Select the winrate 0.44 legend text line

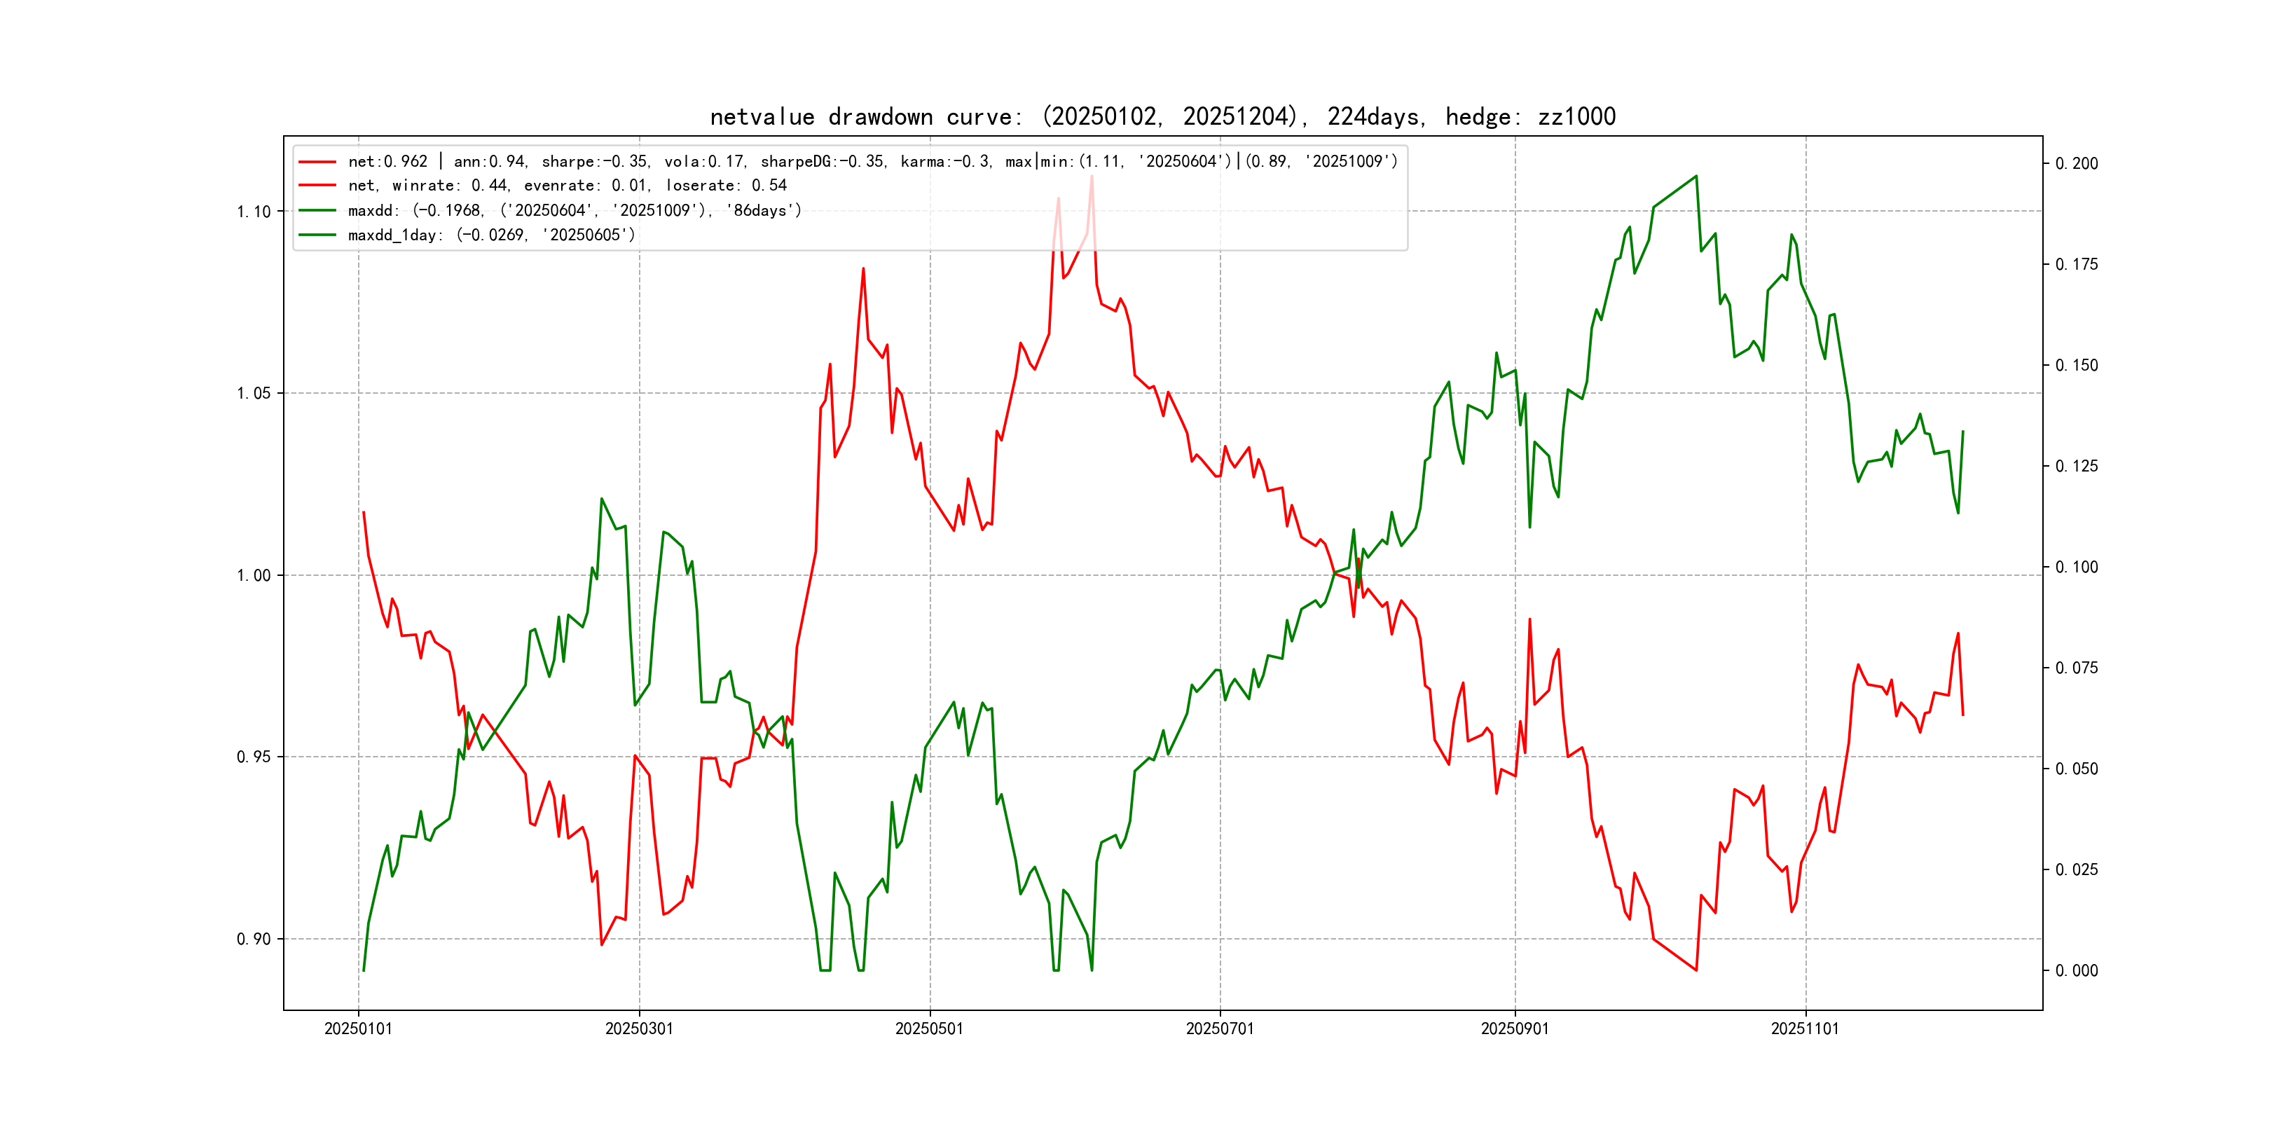tap(567, 185)
